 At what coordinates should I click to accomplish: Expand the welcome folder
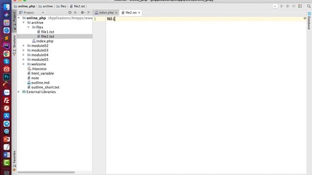(x=24, y=64)
